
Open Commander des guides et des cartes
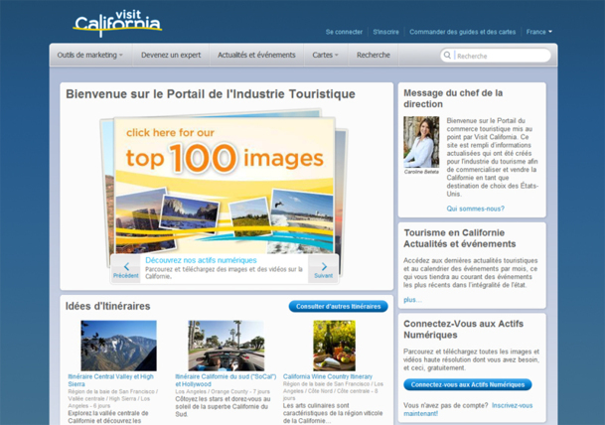464,32
